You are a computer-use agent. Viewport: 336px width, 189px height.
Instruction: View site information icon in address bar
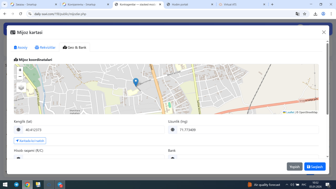pyautogui.click(x=30, y=14)
